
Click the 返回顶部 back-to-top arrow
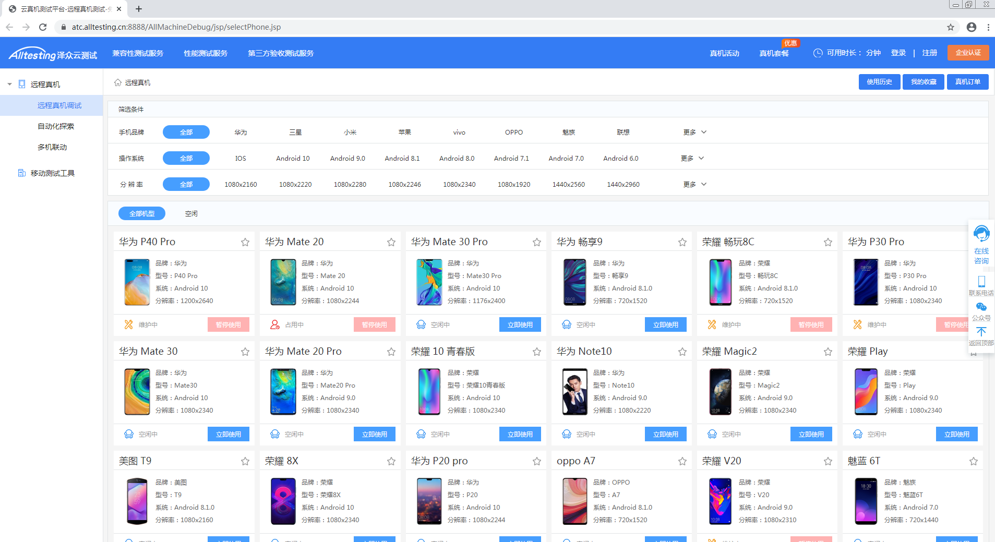point(981,332)
